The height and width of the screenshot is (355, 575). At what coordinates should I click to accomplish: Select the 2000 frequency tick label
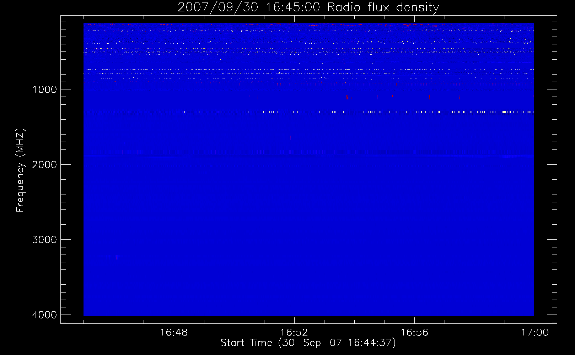[x=44, y=165]
